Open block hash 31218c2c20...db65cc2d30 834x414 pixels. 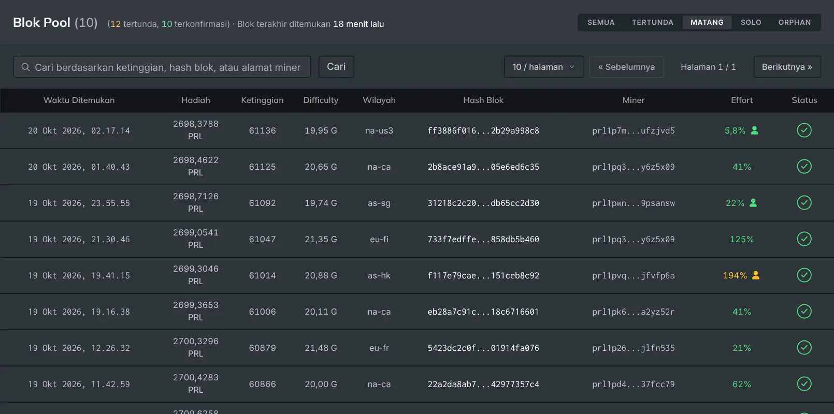pyautogui.click(x=483, y=203)
